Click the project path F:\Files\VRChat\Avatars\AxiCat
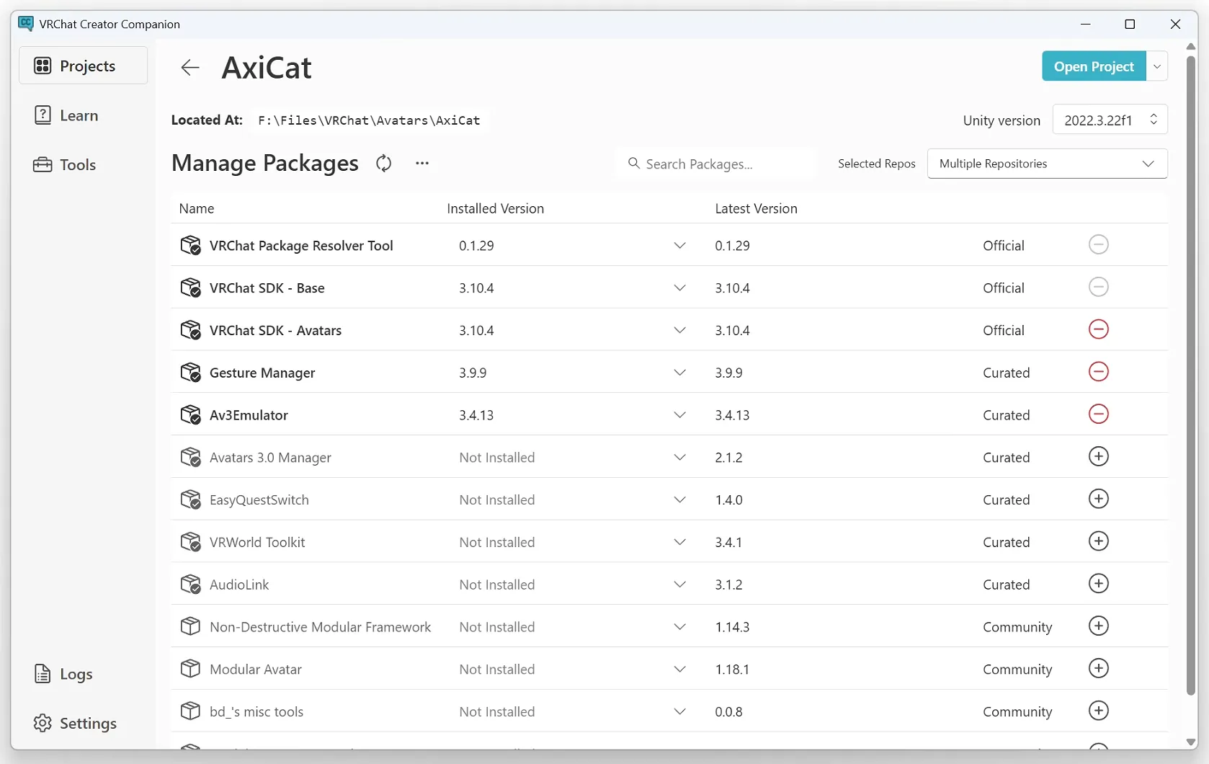This screenshot has width=1209, height=764. pos(369,120)
